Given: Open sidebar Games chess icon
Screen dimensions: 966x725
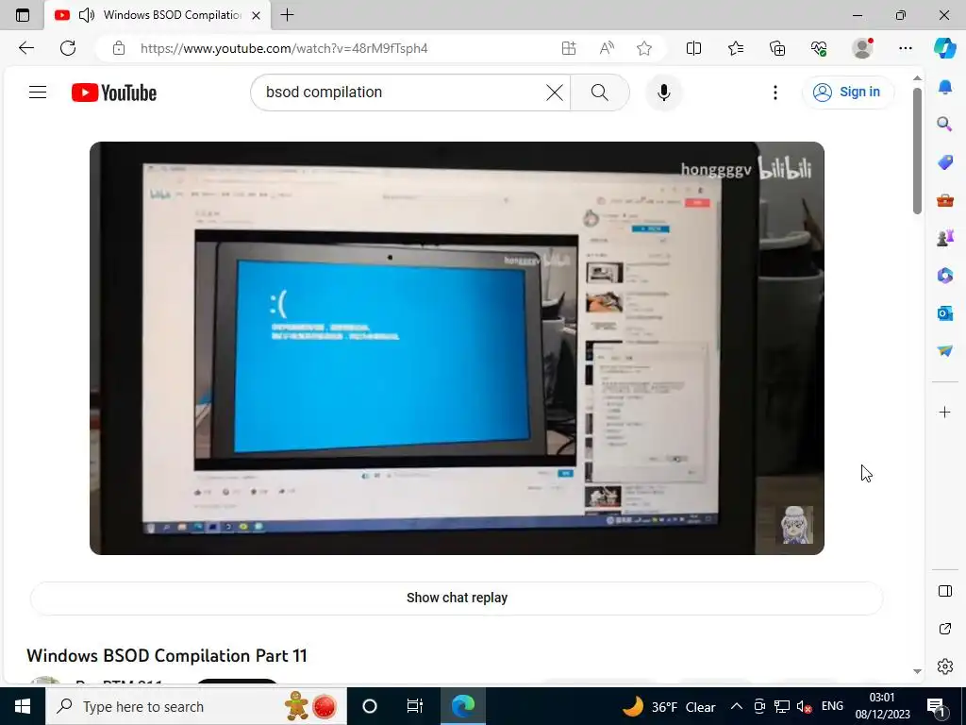Looking at the screenshot, I should (x=945, y=237).
